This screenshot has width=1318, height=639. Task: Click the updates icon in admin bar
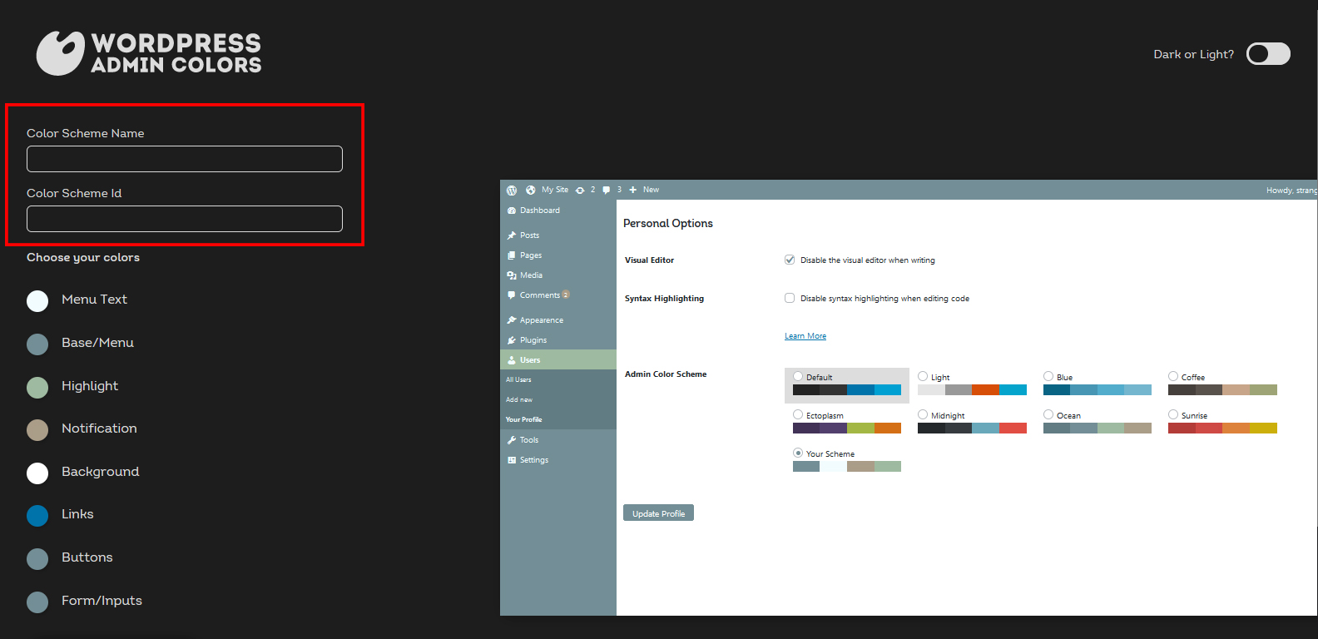580,191
